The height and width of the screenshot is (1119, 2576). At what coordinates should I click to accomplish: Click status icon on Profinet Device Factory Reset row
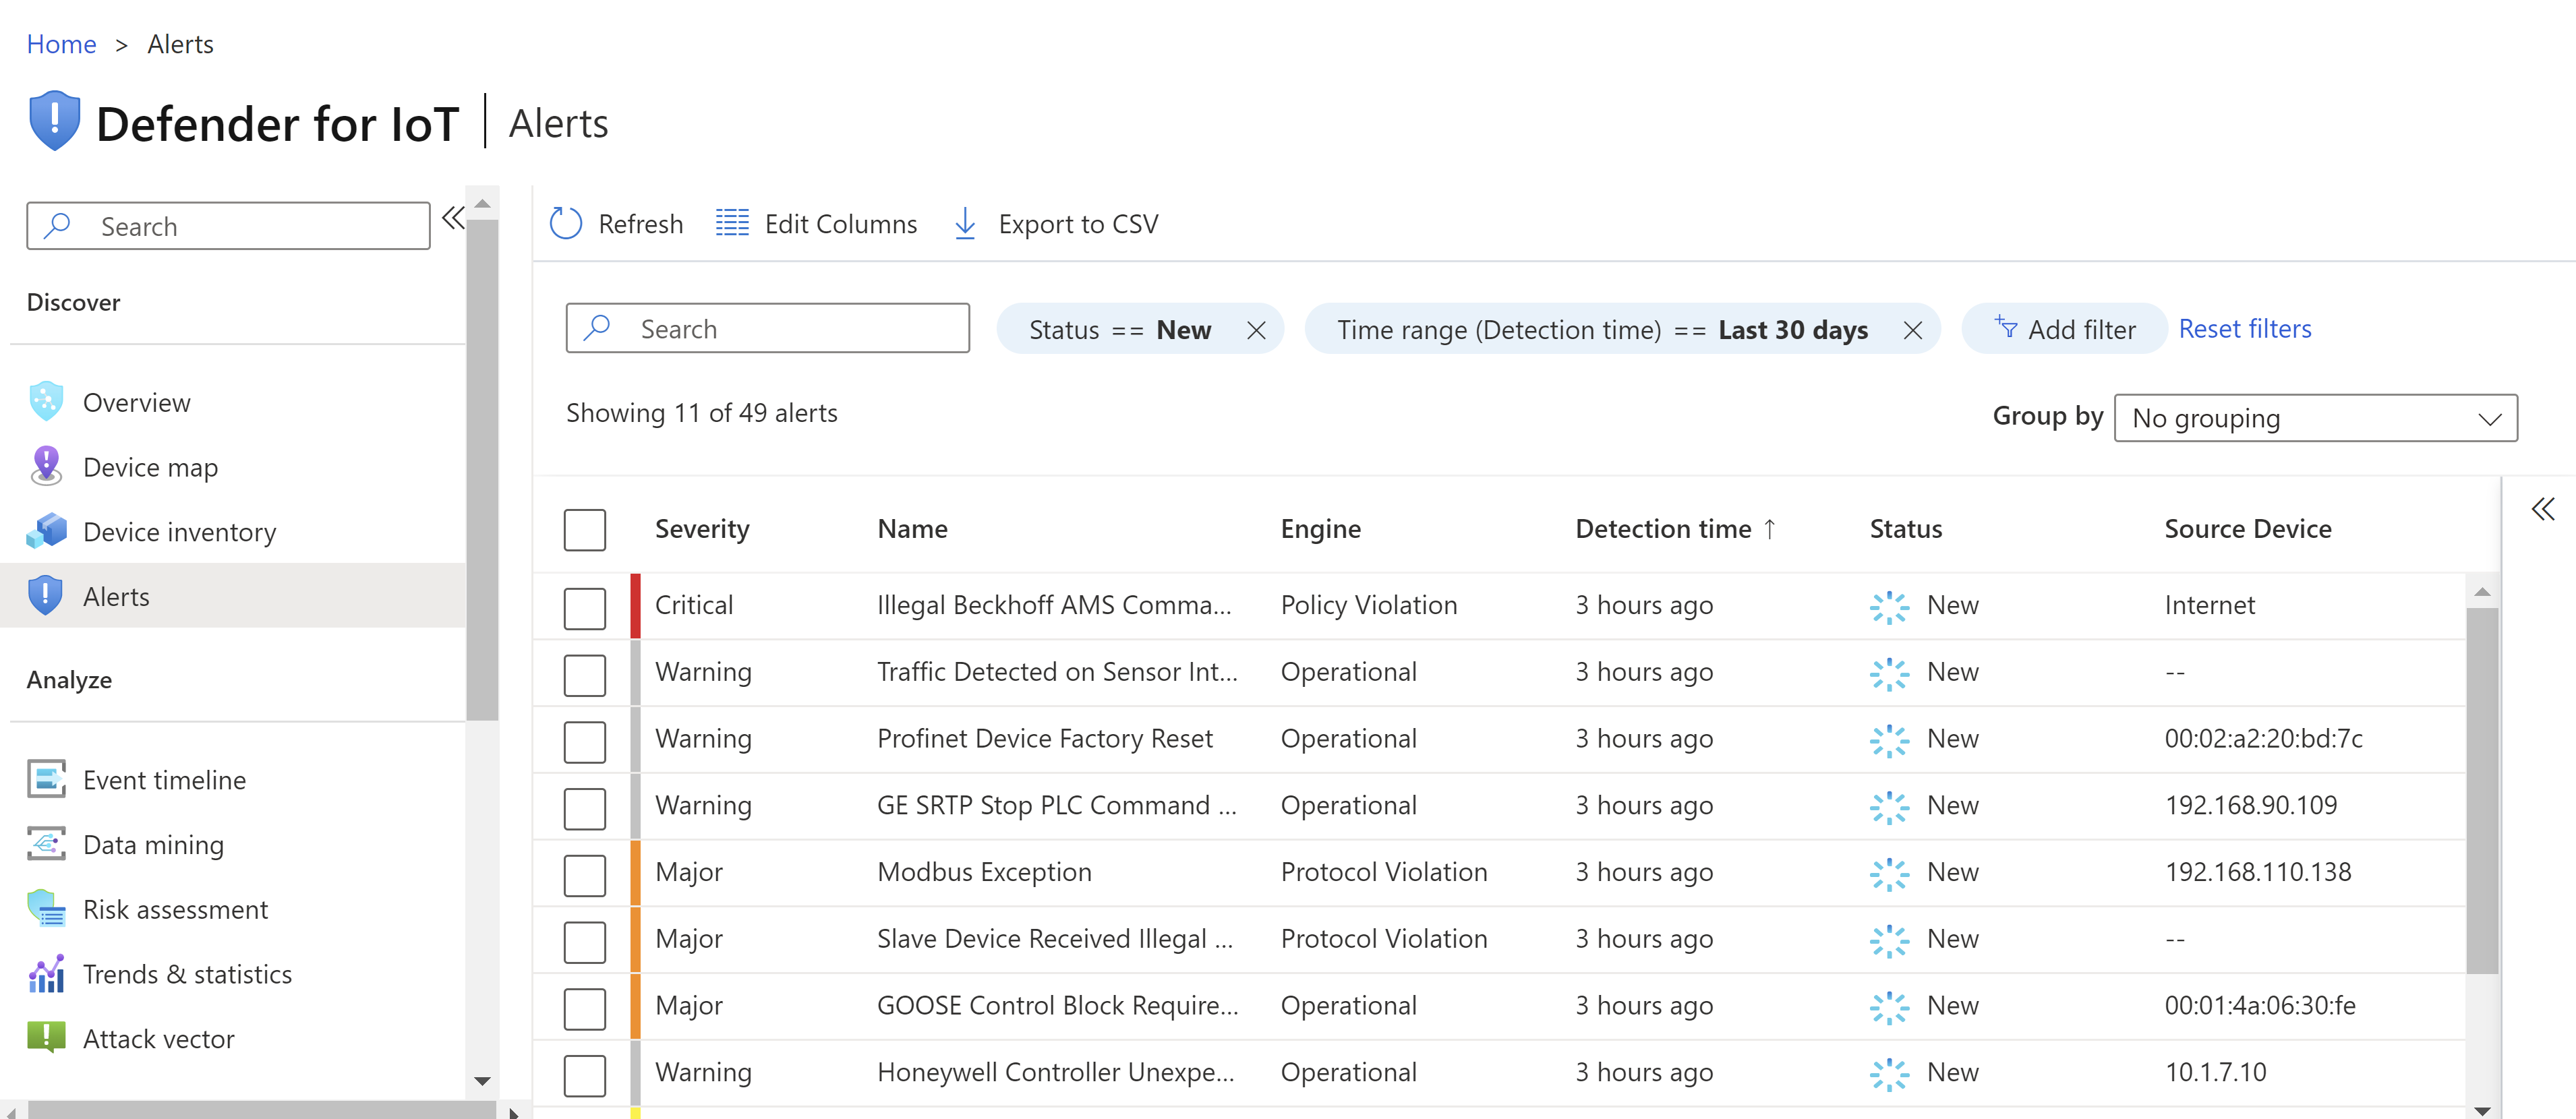pyautogui.click(x=1890, y=740)
